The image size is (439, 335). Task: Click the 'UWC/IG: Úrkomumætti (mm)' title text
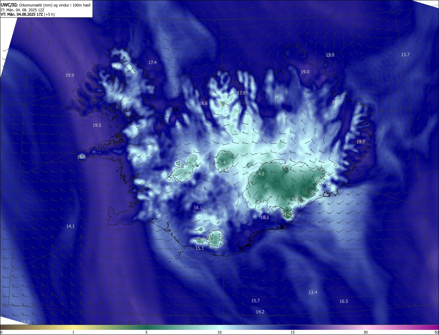click(27, 5)
